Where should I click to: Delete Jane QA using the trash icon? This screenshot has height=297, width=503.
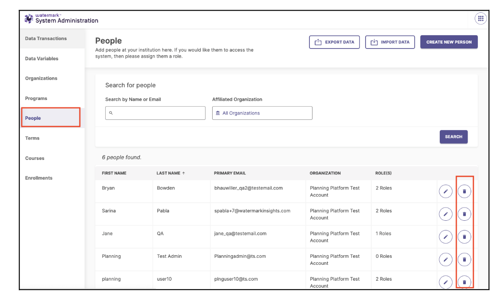(x=464, y=237)
